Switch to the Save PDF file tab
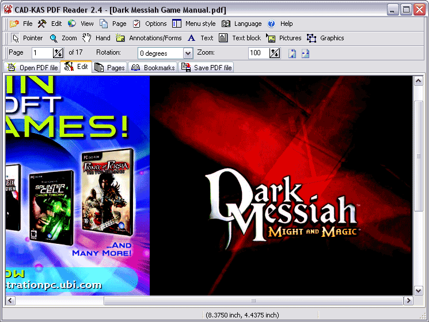The width and height of the screenshot is (429, 322). click(206, 67)
